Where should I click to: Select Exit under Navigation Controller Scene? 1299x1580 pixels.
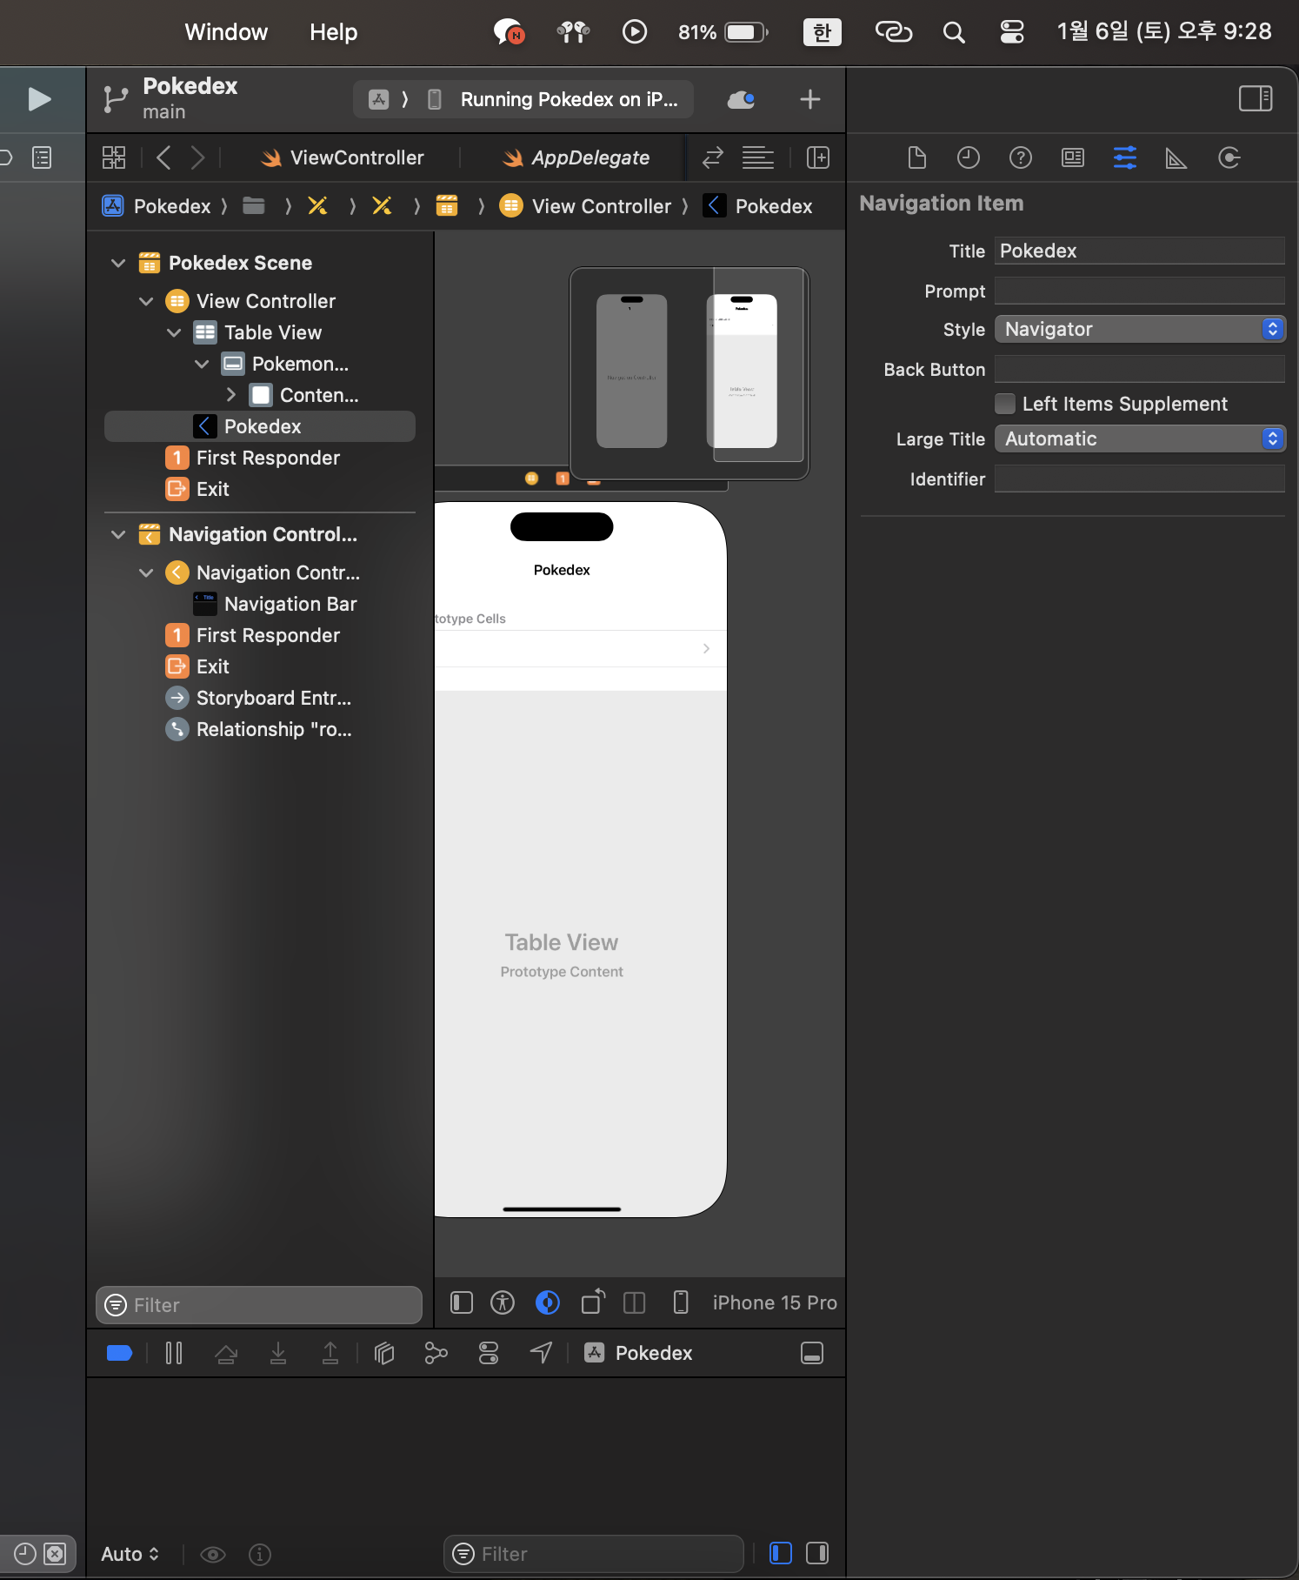pos(259,666)
